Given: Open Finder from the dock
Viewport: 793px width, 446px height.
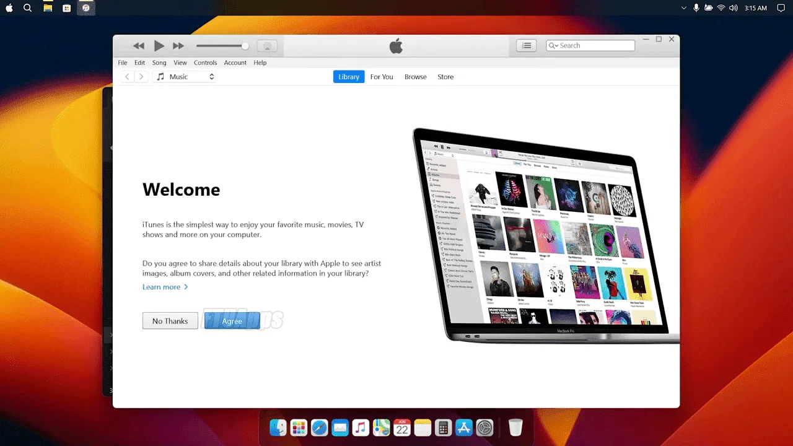Looking at the screenshot, I should [278, 427].
